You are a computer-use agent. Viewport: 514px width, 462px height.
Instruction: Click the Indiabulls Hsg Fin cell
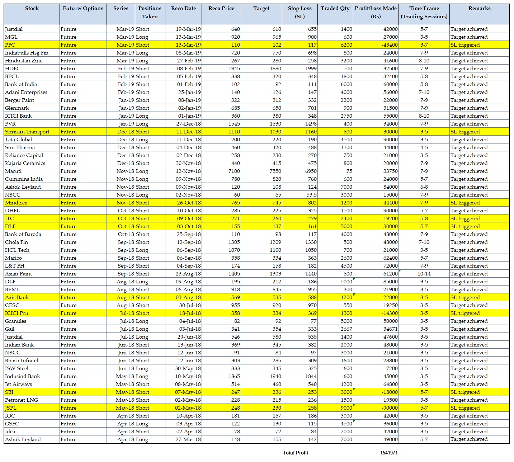coord(32,53)
